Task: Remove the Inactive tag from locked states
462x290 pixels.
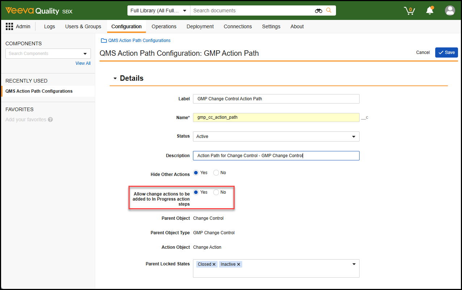Action: click(x=239, y=264)
